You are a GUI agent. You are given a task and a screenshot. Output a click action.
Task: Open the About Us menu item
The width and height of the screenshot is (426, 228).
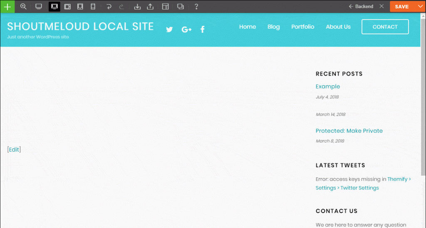pos(338,27)
